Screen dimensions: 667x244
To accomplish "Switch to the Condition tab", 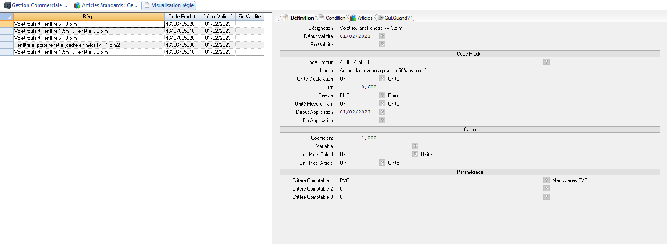I will 332,18.
